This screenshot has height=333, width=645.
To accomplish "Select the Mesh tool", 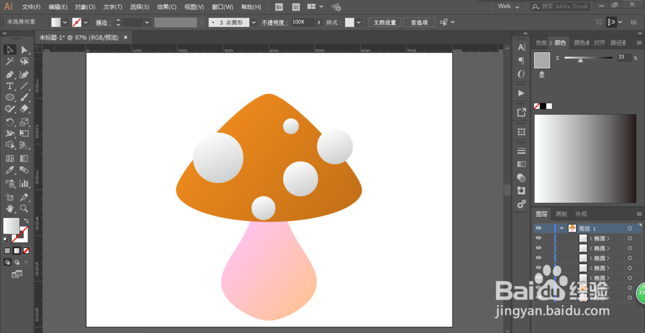I will click(x=10, y=158).
